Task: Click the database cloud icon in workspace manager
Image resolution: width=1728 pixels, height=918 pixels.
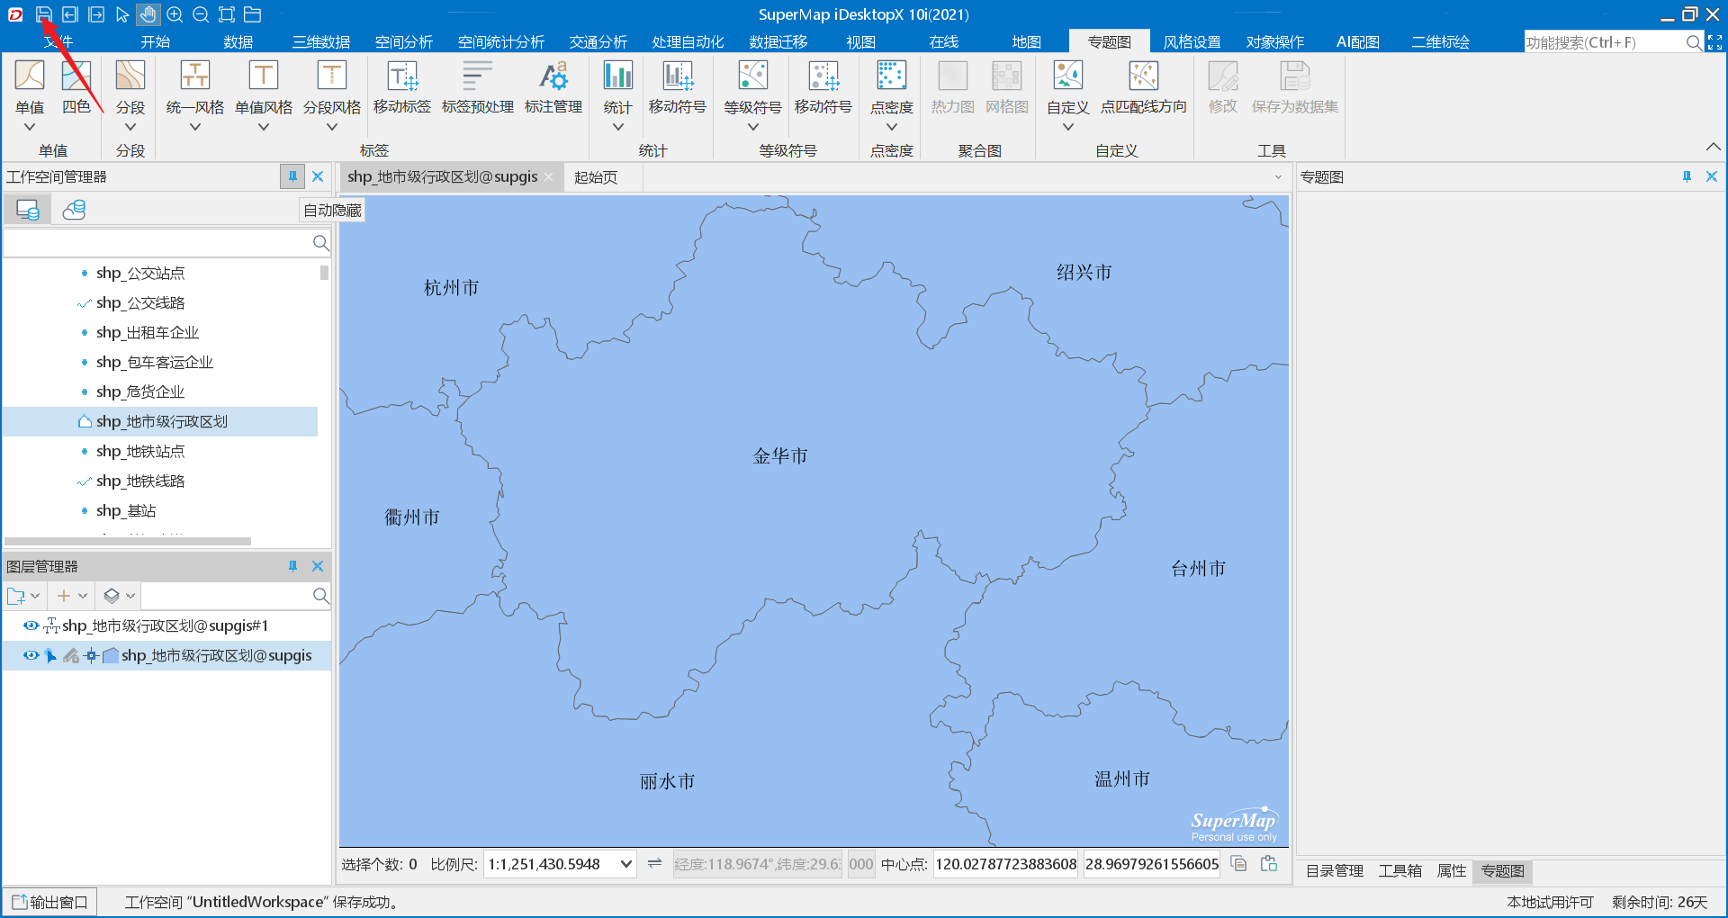Action: 74,210
